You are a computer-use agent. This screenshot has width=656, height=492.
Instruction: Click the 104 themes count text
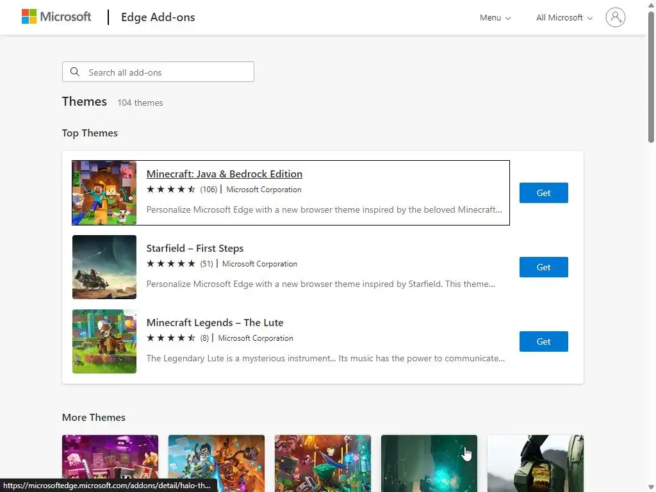(140, 102)
